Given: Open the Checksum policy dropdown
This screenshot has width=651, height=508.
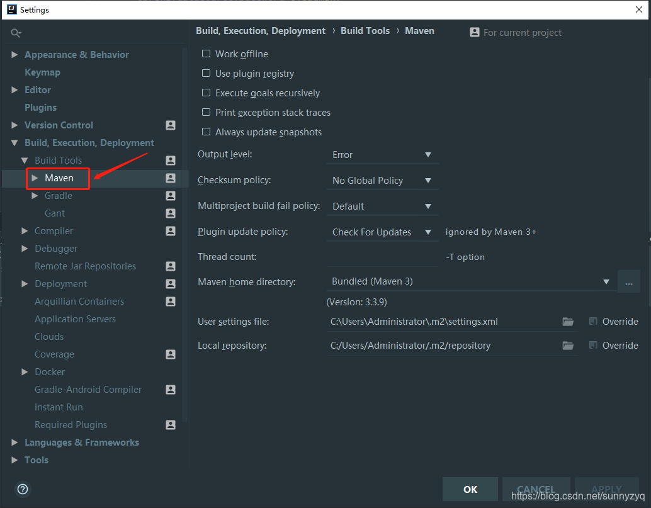Looking at the screenshot, I should coord(382,180).
